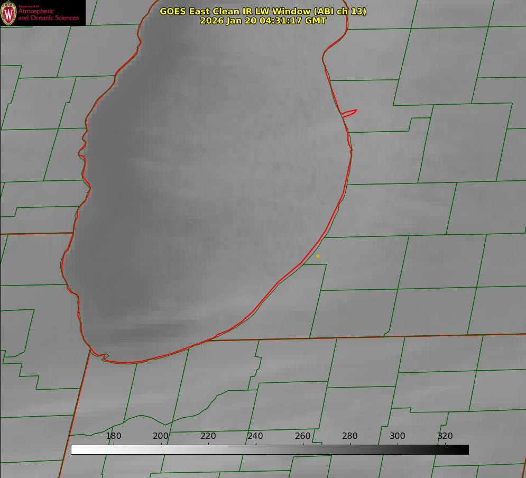Click the Atmospheric and Oceanic Sciences text
The width and height of the screenshot is (526, 478).
pos(48,15)
